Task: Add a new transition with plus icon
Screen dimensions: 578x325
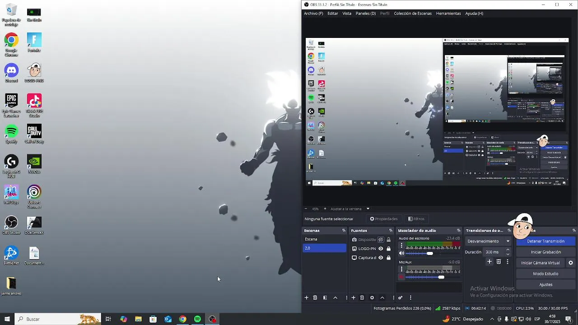Action: [x=489, y=262]
